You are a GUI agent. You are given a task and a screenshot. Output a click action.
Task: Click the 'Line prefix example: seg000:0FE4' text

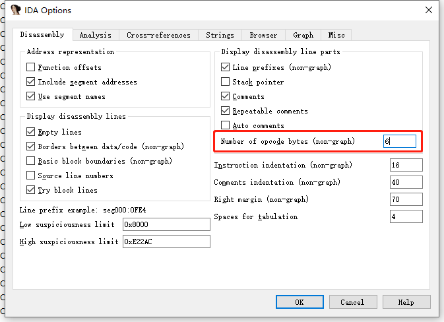[x=82, y=210]
